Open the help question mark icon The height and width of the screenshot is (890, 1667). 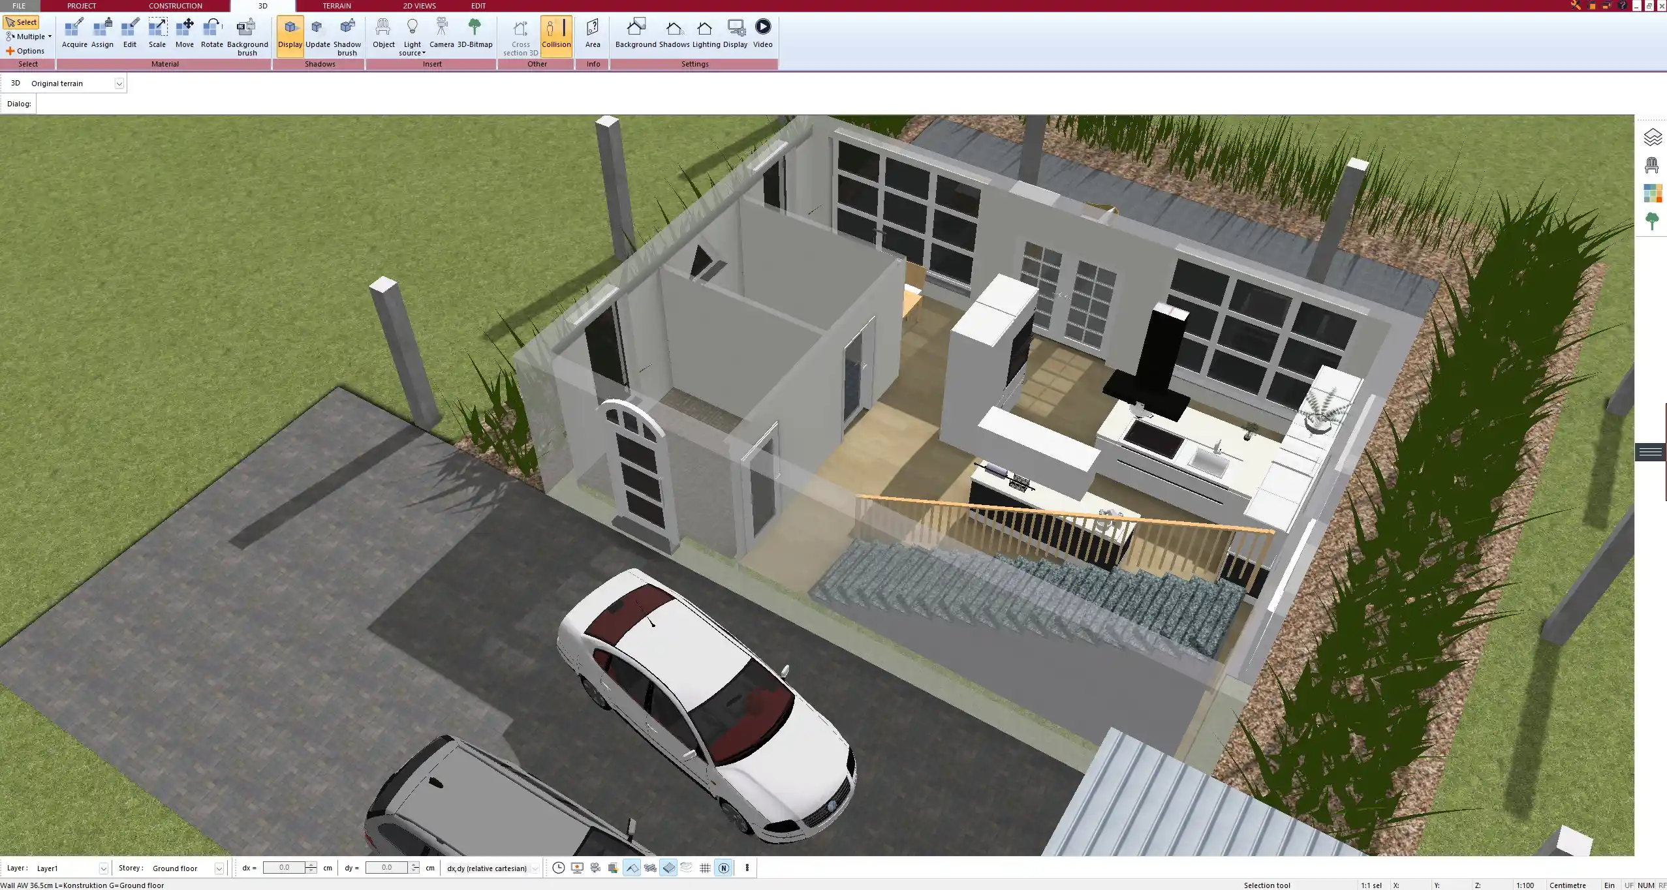point(1623,5)
